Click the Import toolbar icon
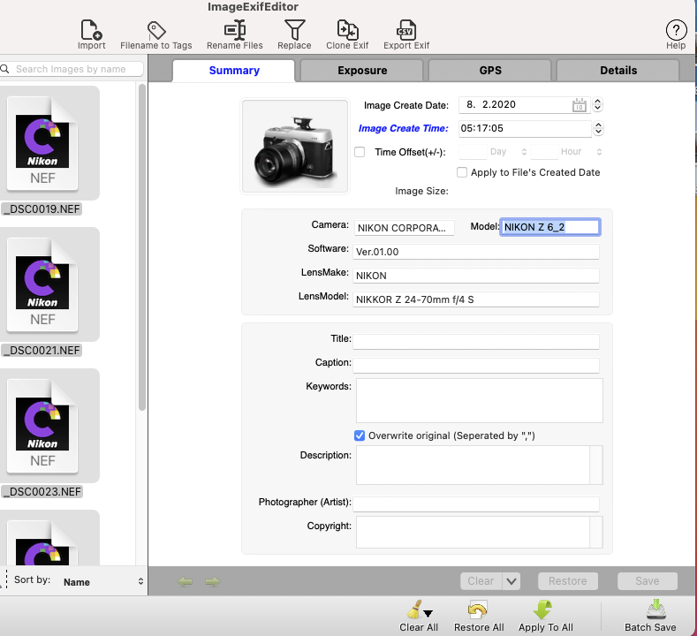The height and width of the screenshot is (636, 697). (92, 30)
